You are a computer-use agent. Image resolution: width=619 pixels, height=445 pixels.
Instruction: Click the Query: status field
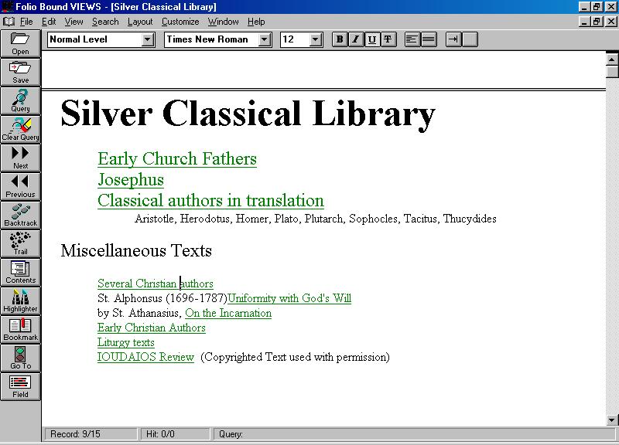pos(415,434)
